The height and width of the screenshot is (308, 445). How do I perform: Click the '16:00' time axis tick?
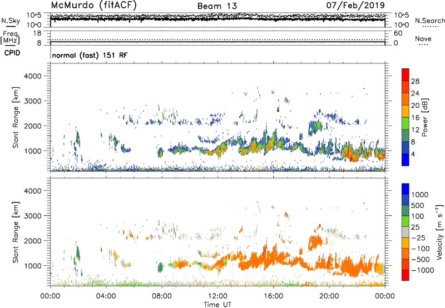(x=273, y=296)
